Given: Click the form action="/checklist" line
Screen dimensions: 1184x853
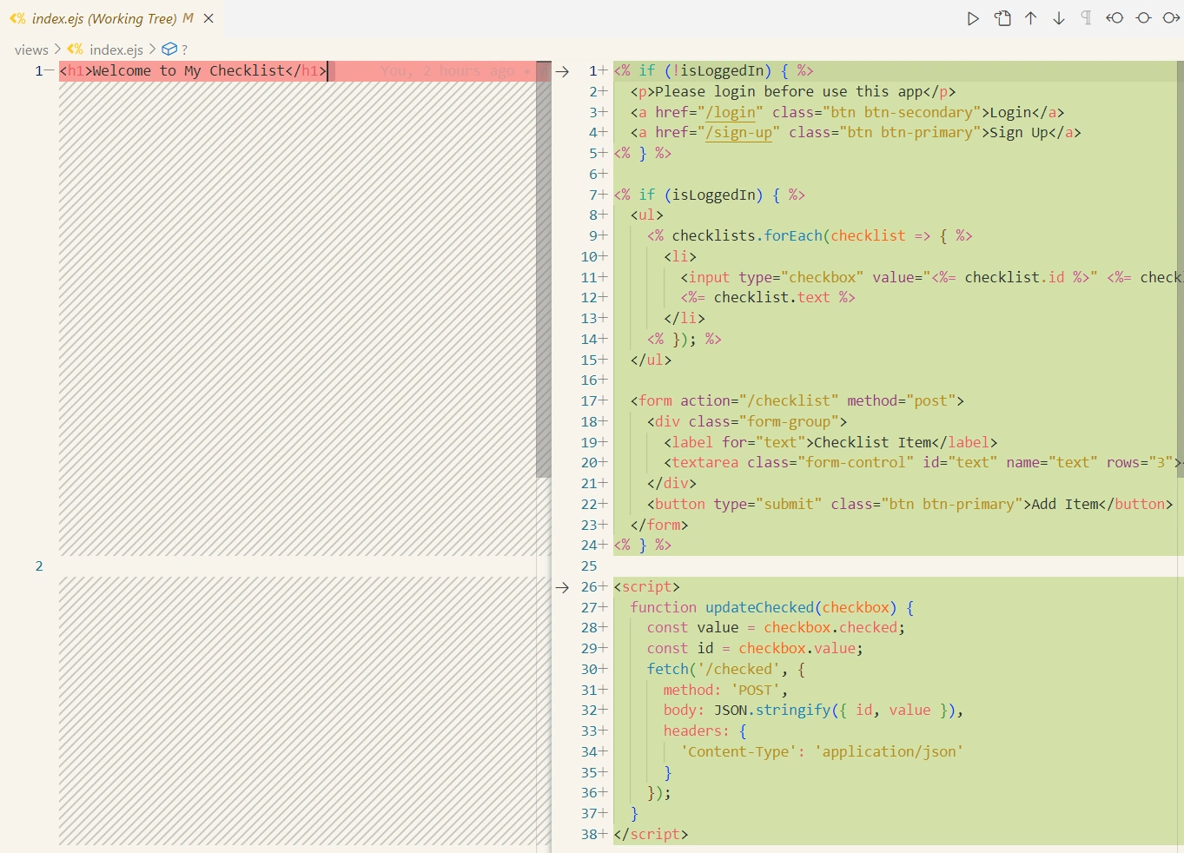Looking at the screenshot, I should pyautogui.click(x=797, y=401).
